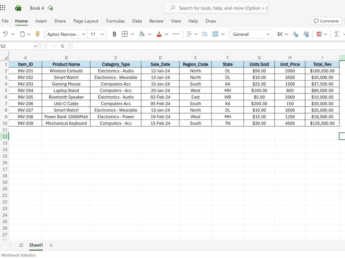Expand the currency format dropdown arrow
The image size is (345, 258).
click(x=286, y=34)
